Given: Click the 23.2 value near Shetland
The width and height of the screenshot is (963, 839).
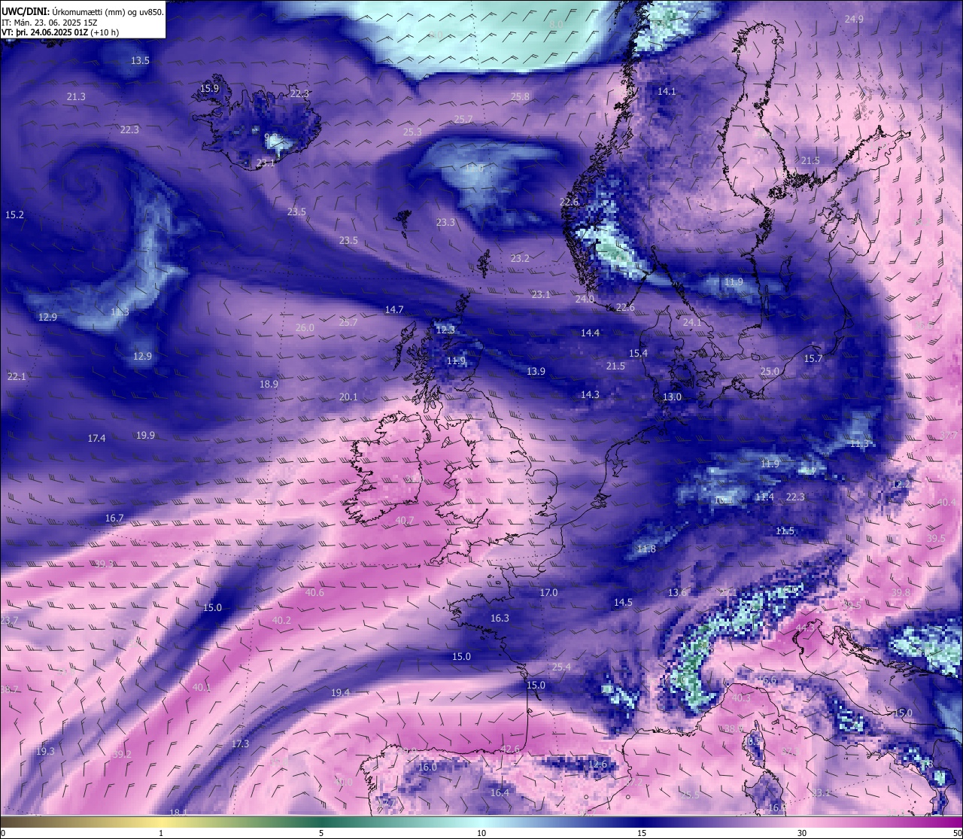Looking at the screenshot, I should [520, 259].
